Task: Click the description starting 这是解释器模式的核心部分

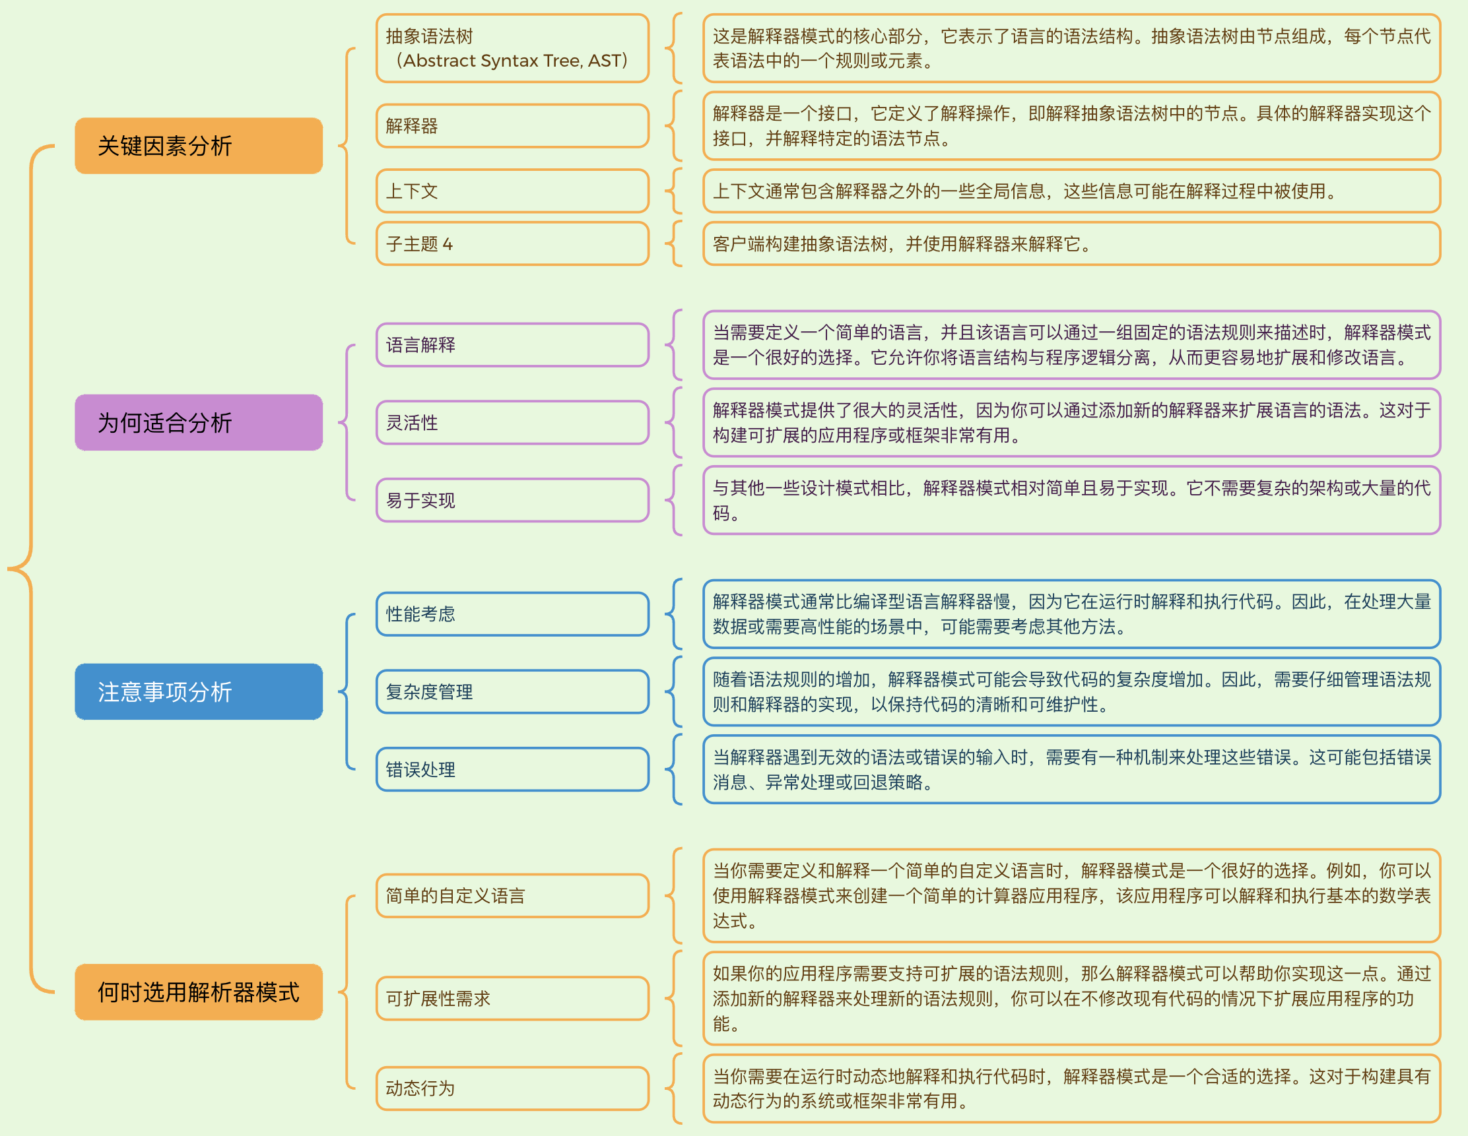Action: click(x=1072, y=48)
